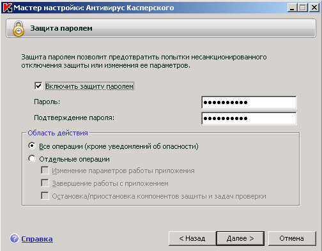Click the blue question mark help icon
The image size is (322, 251).
tap(14, 238)
